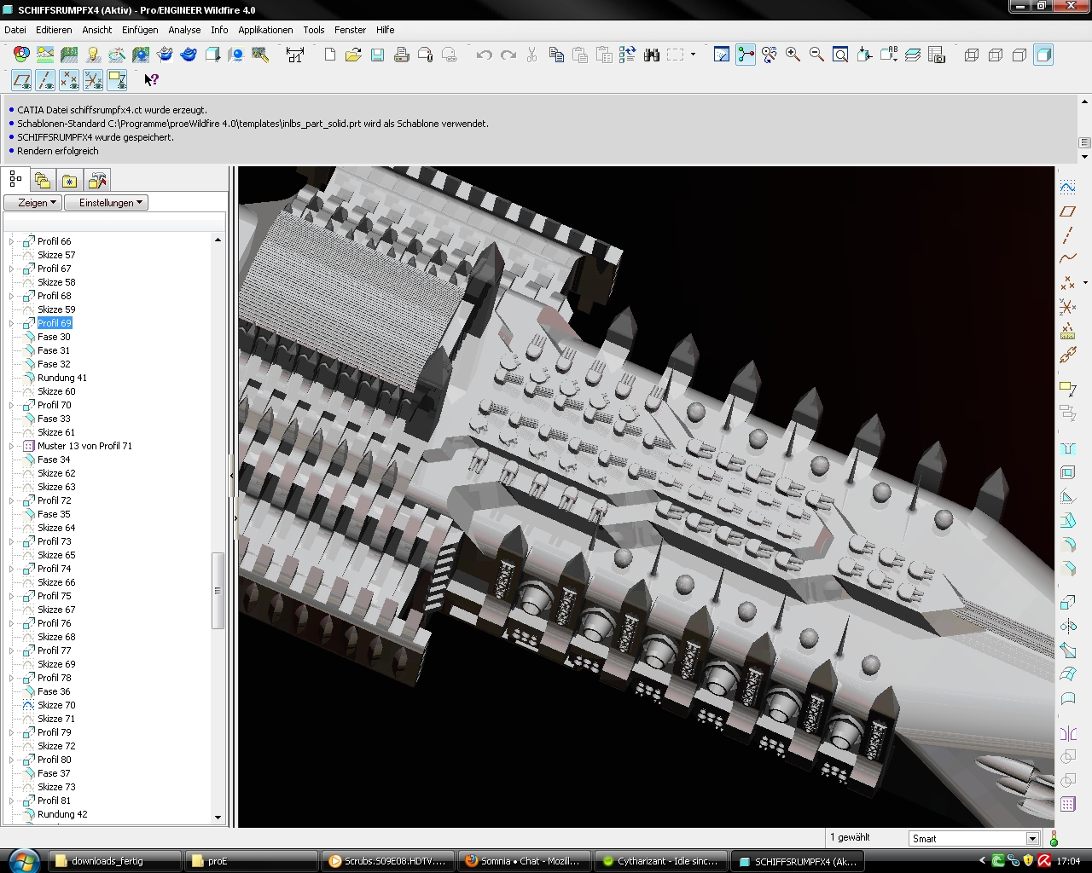1092x873 pixels.
Task: Click the context help cursor icon
Action: pos(150,80)
